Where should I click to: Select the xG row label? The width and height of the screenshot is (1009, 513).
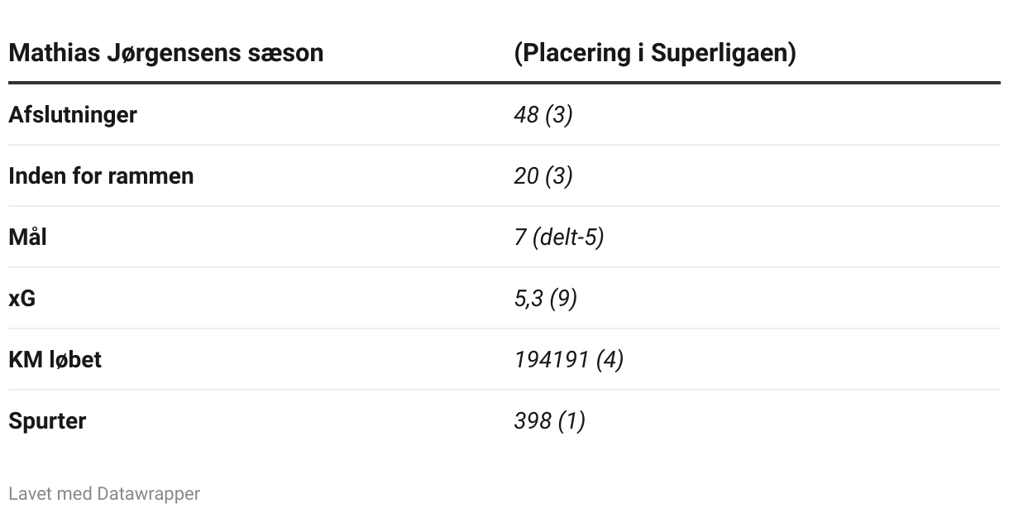point(22,299)
